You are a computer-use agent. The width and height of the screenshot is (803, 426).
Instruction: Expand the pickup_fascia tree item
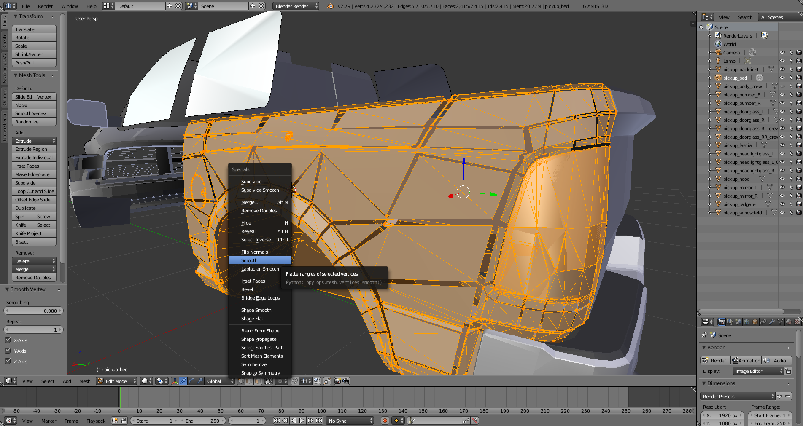coord(709,145)
